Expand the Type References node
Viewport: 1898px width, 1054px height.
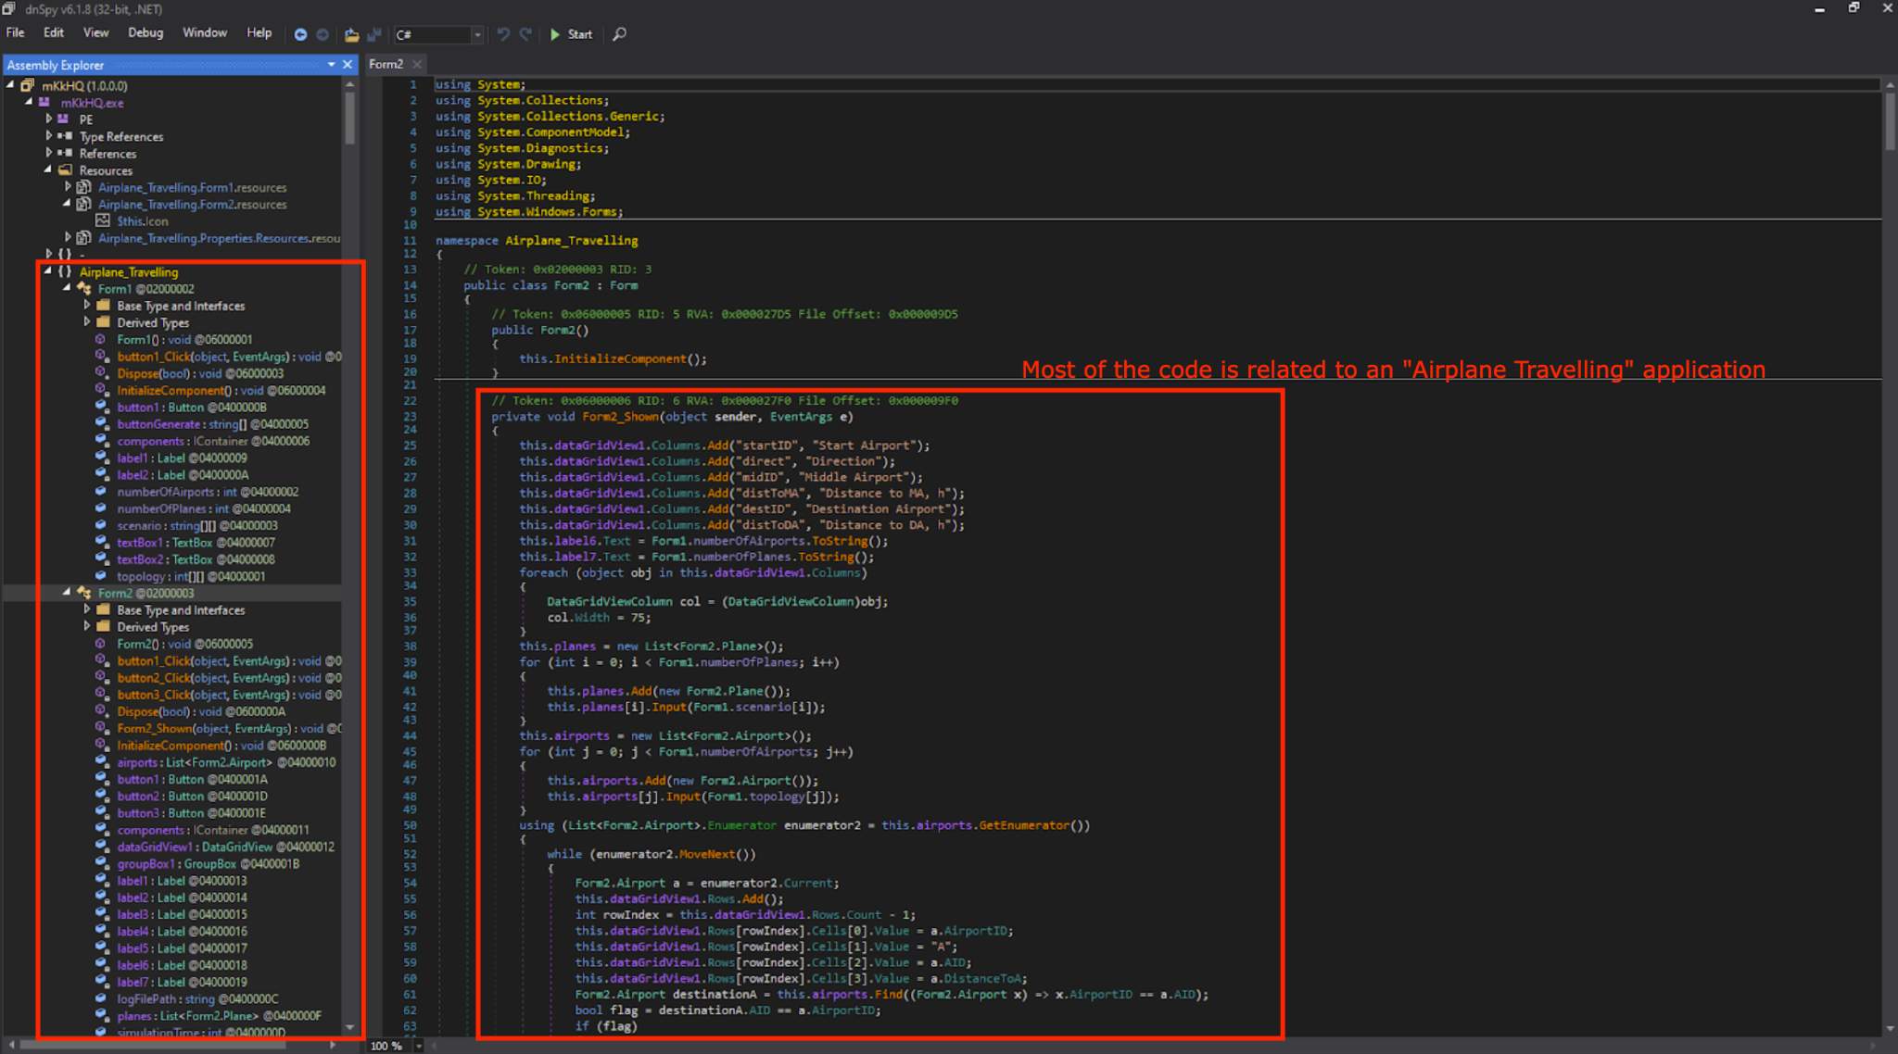[x=49, y=136]
